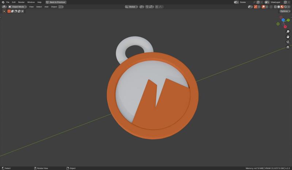Toggle viewport gizmos display
292x170 pixels.
tap(255, 7)
